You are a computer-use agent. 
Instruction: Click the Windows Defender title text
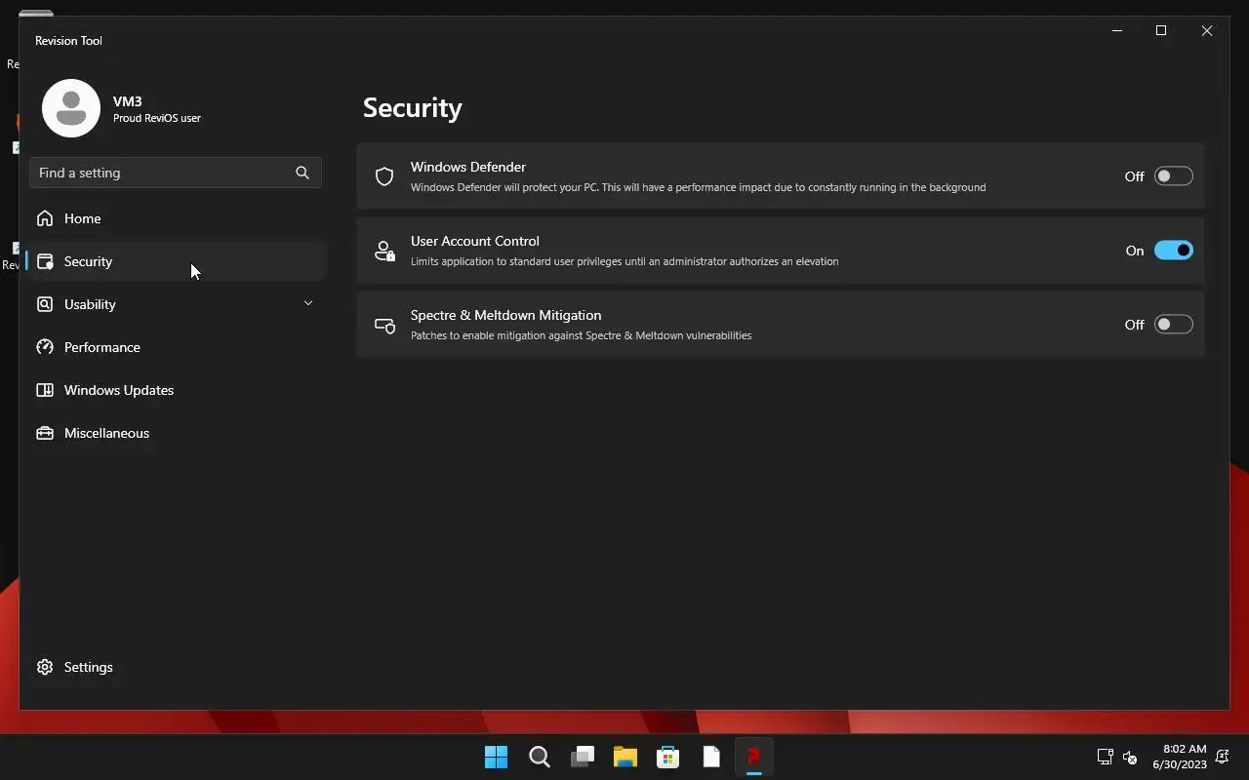click(x=468, y=167)
